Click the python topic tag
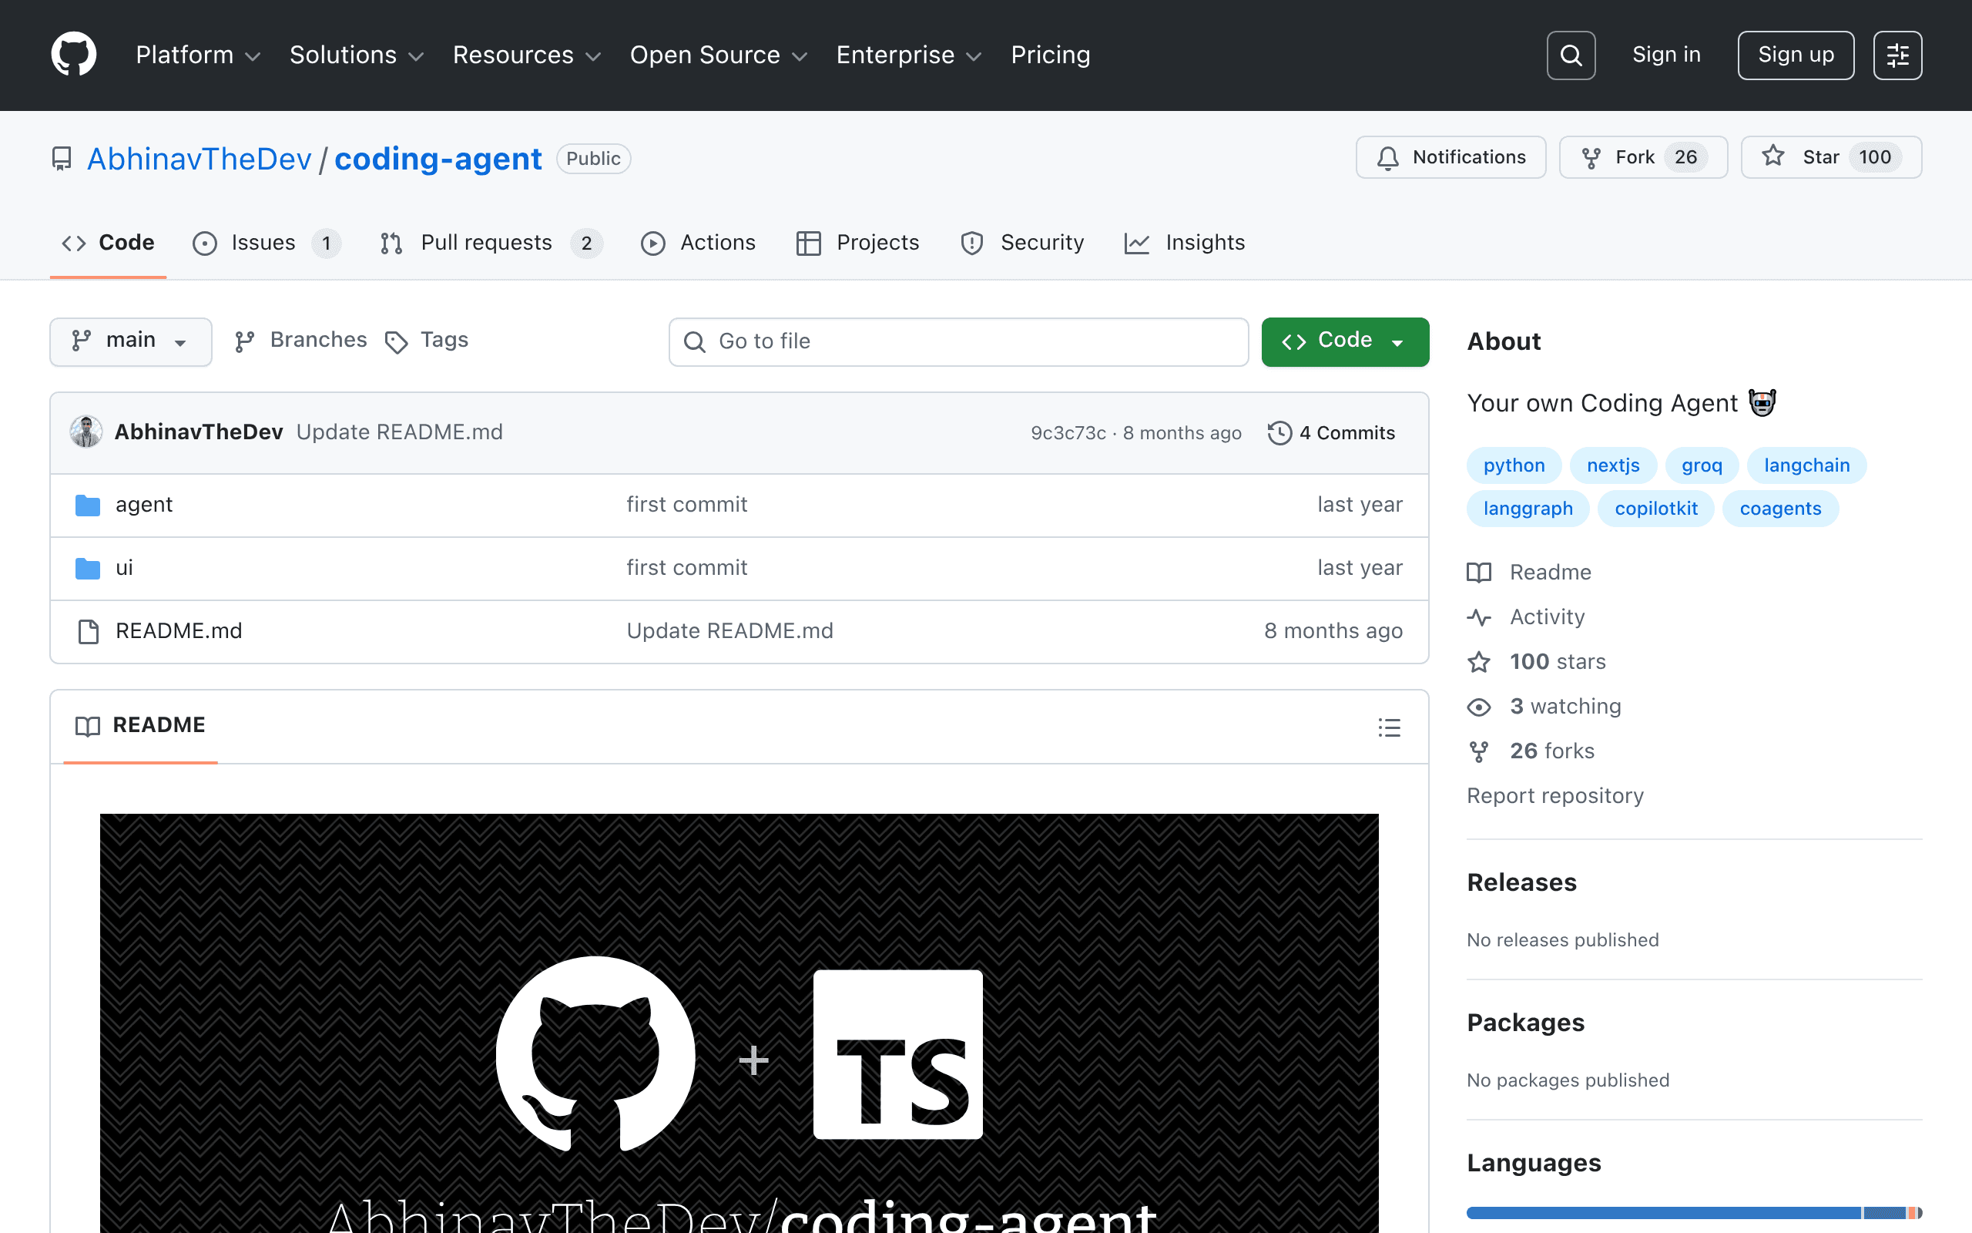 point(1513,465)
